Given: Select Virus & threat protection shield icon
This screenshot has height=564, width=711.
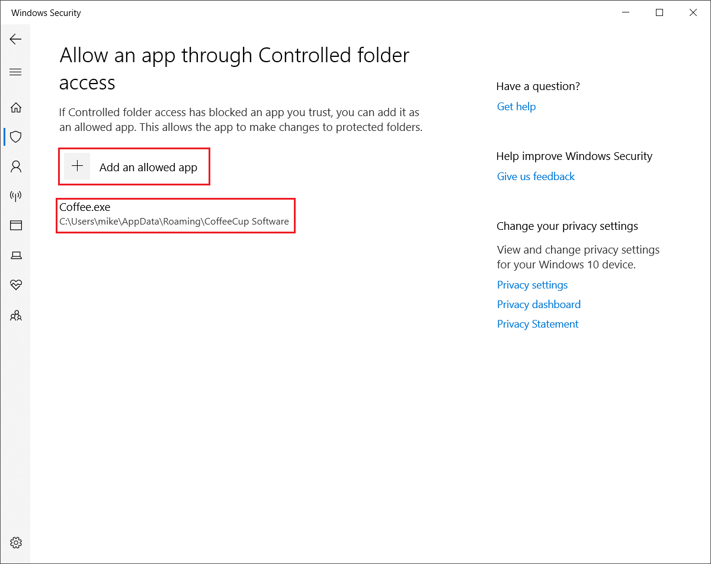Looking at the screenshot, I should [x=16, y=137].
